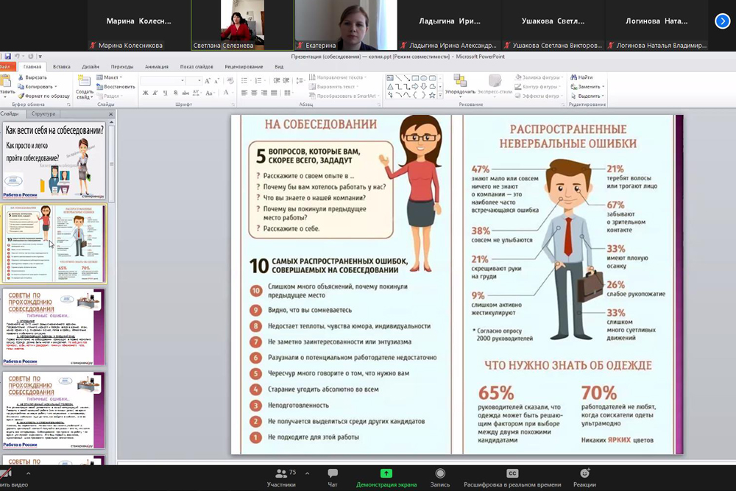Select the first slide thumbnail
This screenshot has height=491, width=736.
(x=54, y=161)
